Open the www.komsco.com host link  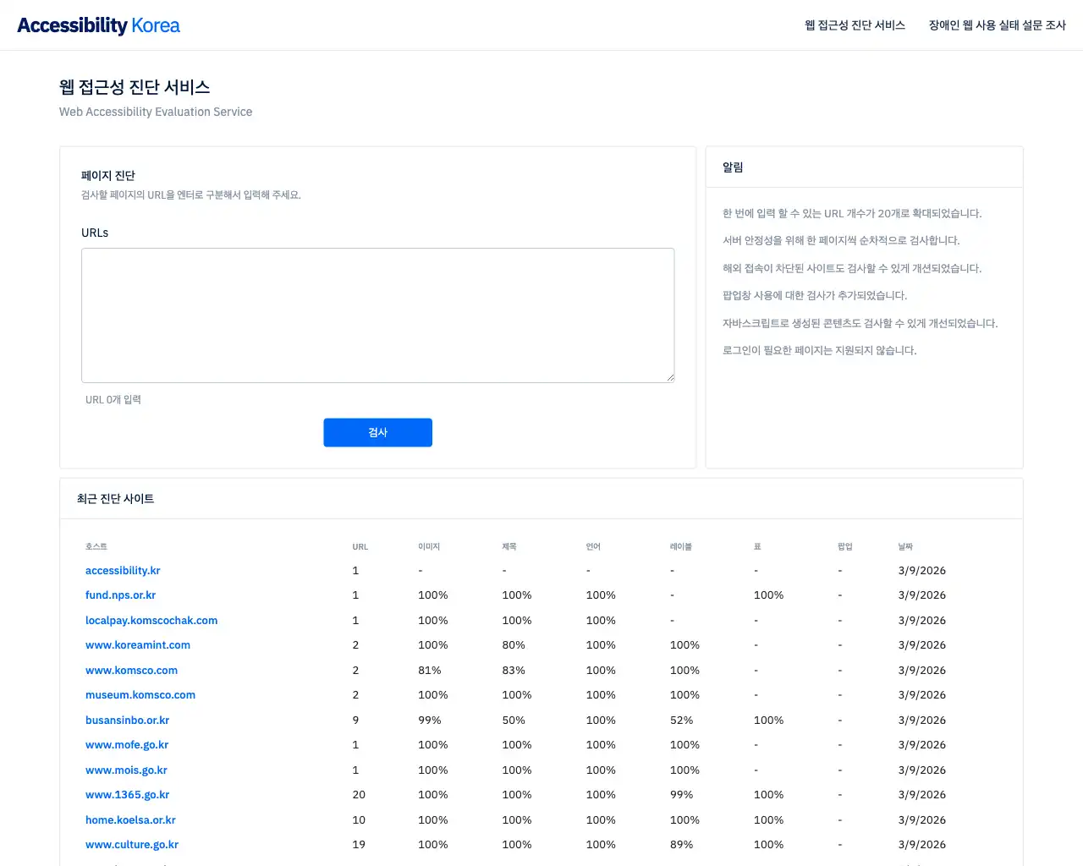[131, 671]
